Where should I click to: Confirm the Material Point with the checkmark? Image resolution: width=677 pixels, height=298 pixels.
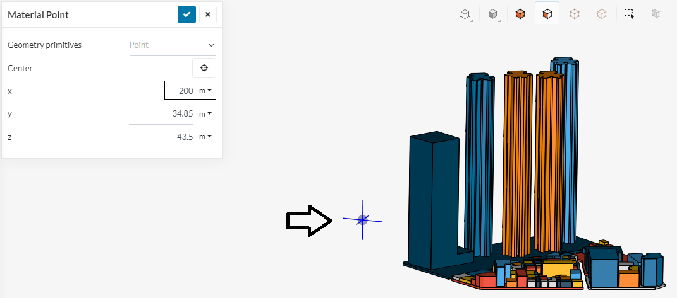[x=186, y=14]
